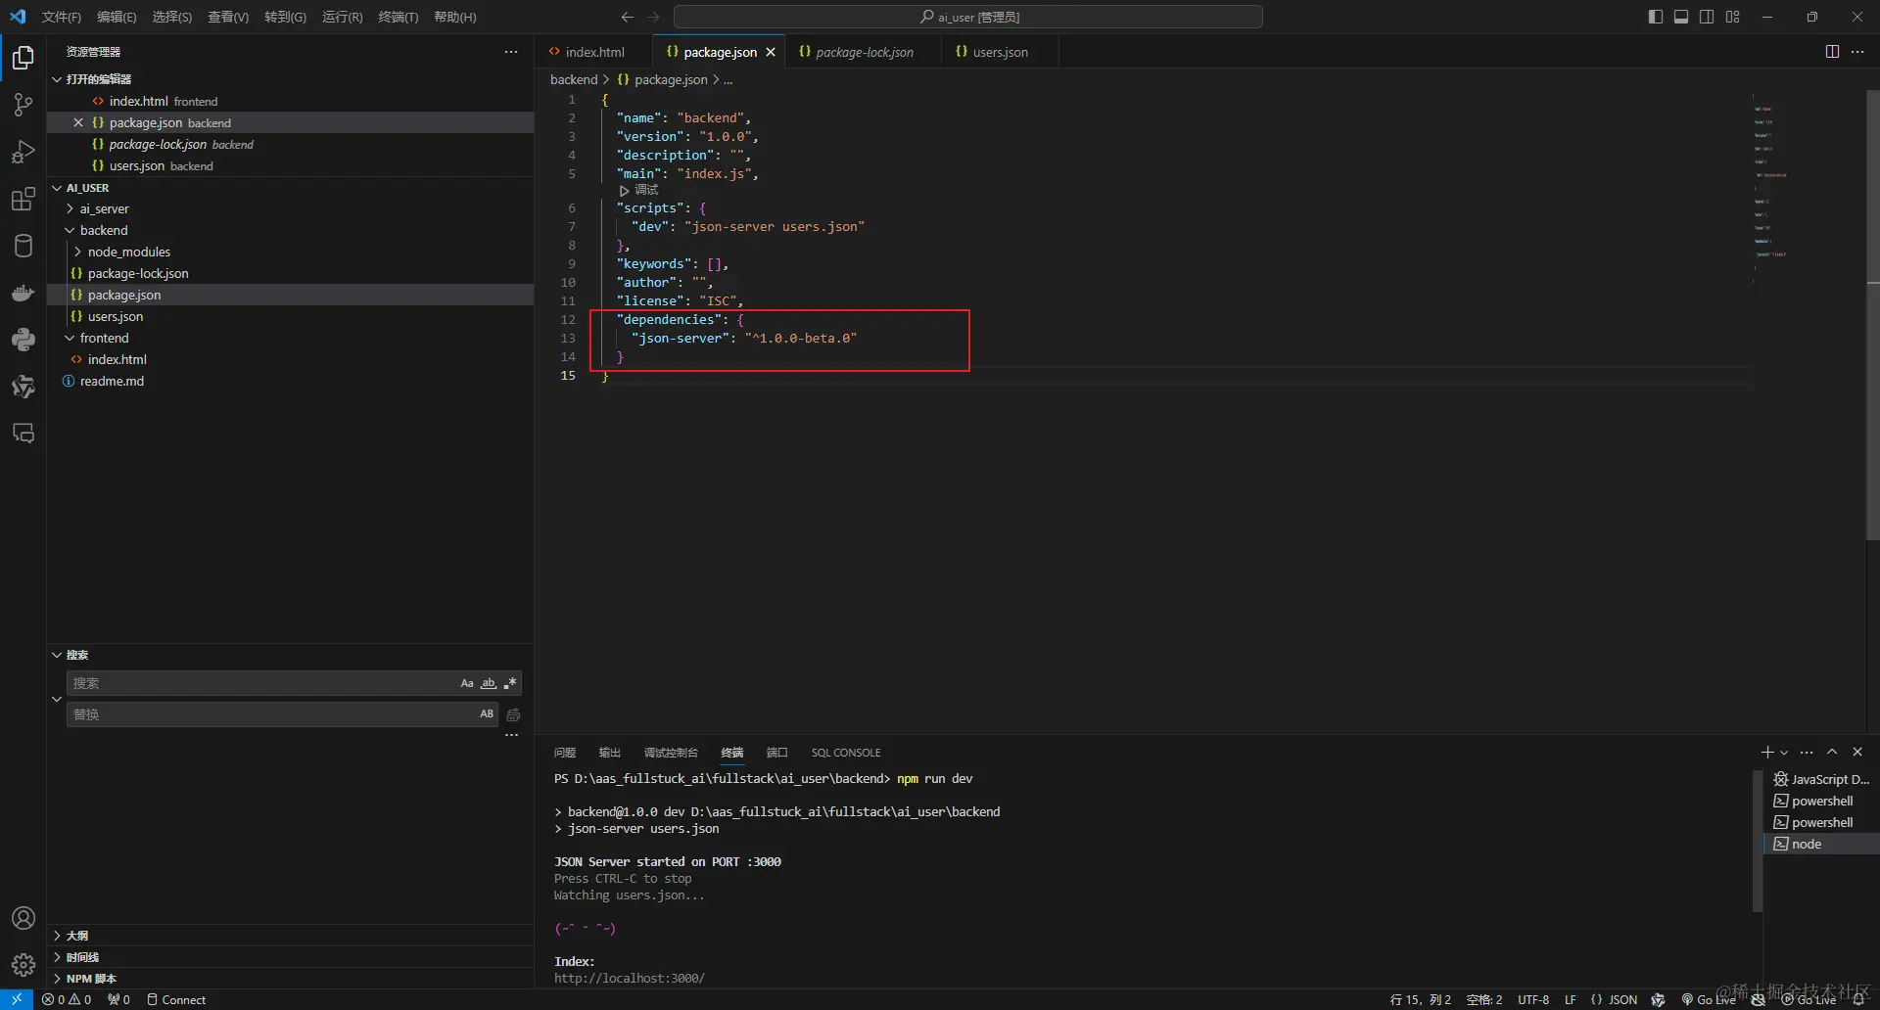Open the terminal launch profile dropdown
This screenshot has height=1010, width=1880.
coord(1784,752)
